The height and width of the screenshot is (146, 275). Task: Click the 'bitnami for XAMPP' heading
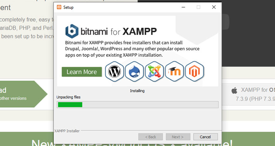pos(111,31)
